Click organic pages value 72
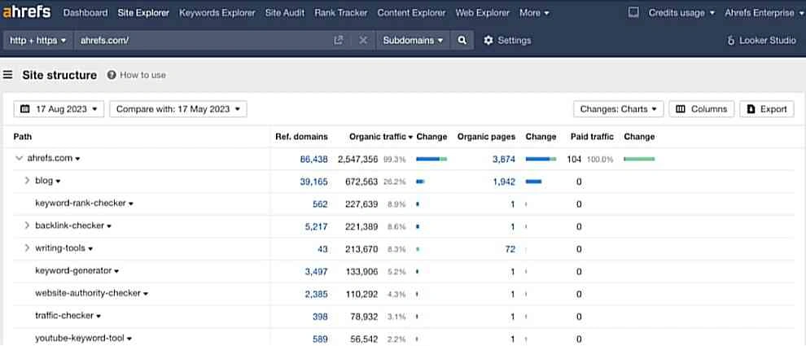The width and height of the screenshot is (806, 346). coord(510,249)
